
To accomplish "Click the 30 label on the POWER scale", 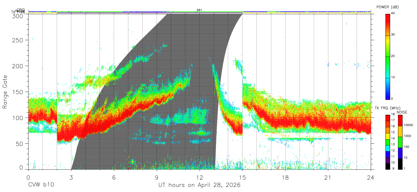I will [x=393, y=35].
